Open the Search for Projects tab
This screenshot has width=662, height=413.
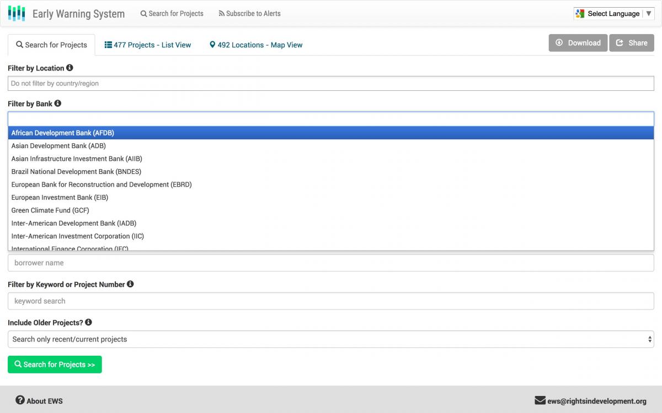pos(51,45)
